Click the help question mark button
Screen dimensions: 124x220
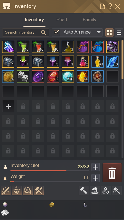[110, 6]
